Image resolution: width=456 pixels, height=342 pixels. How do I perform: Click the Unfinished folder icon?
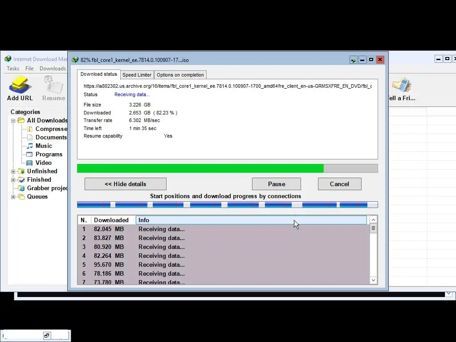point(21,171)
